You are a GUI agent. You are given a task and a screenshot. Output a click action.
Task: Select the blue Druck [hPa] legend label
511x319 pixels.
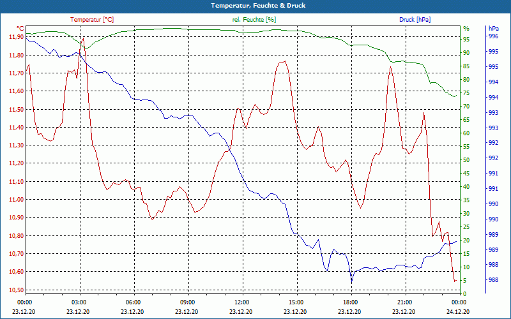[x=415, y=20]
